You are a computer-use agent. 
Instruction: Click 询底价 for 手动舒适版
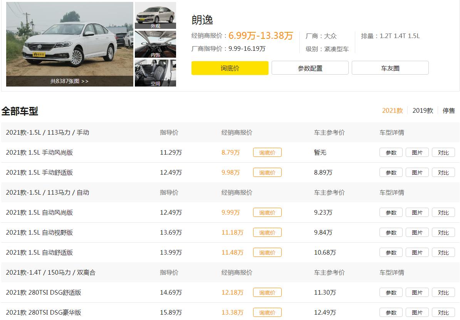[x=267, y=172]
